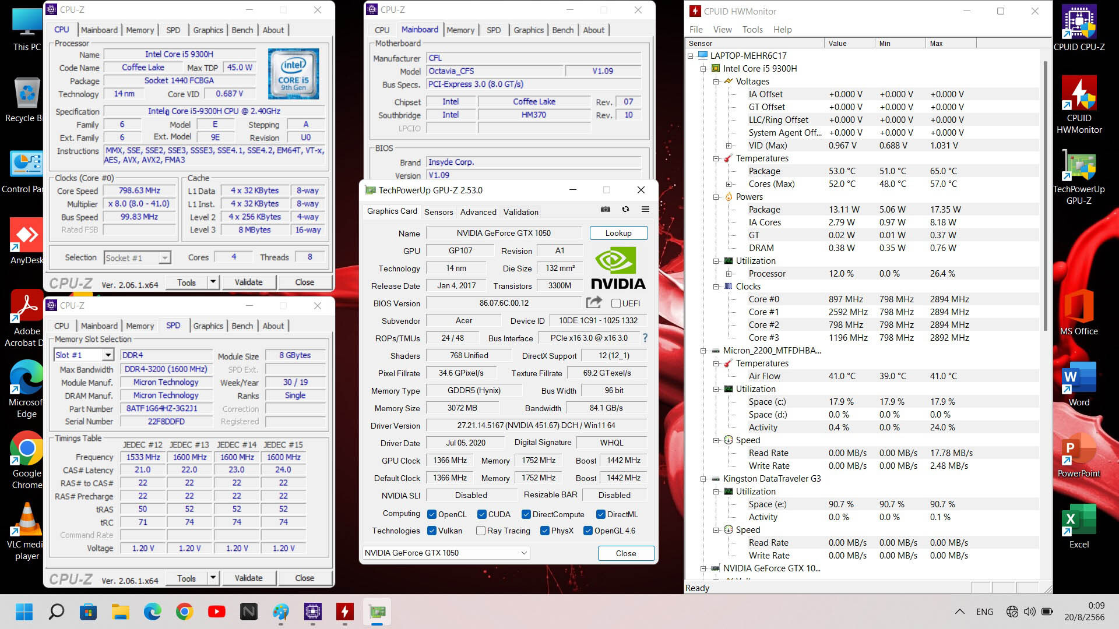The height and width of the screenshot is (629, 1119).
Task: Click the Close button in GPU-Z
Action: click(x=626, y=553)
